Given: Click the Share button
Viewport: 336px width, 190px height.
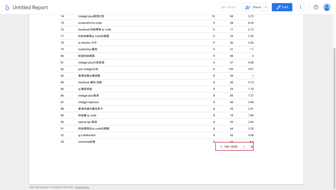Looking at the screenshot, I should coord(253,7).
